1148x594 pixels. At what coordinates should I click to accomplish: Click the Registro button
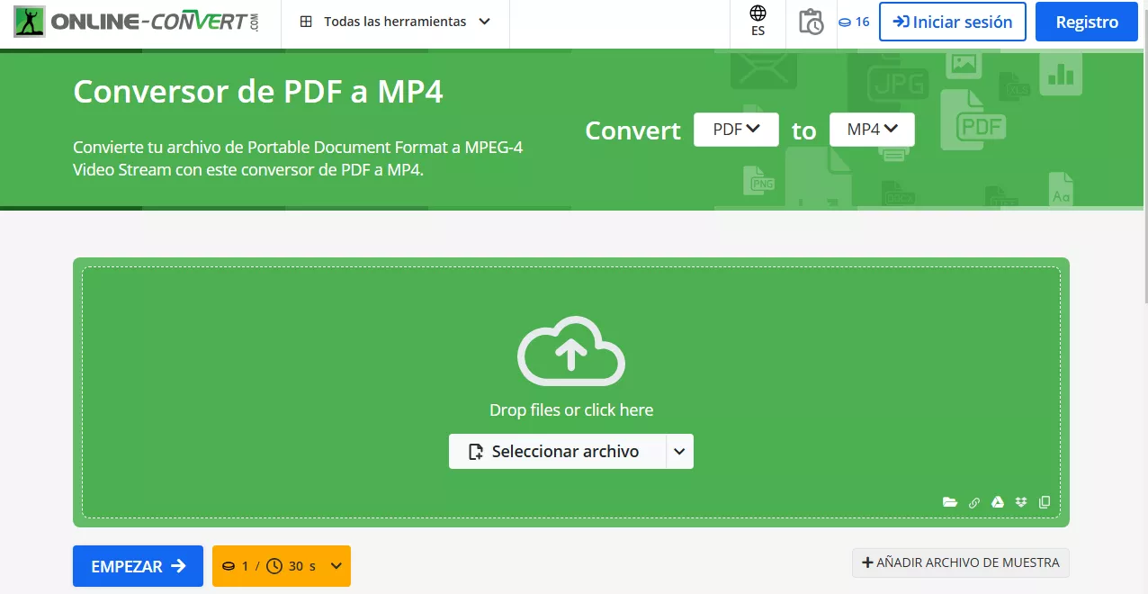(1087, 22)
